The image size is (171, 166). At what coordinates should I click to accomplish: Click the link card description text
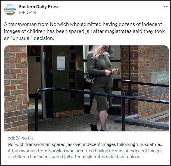tap(85, 154)
